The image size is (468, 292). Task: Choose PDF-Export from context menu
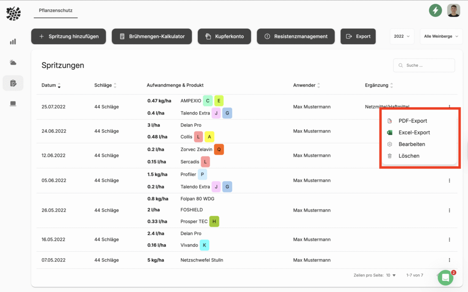point(412,121)
